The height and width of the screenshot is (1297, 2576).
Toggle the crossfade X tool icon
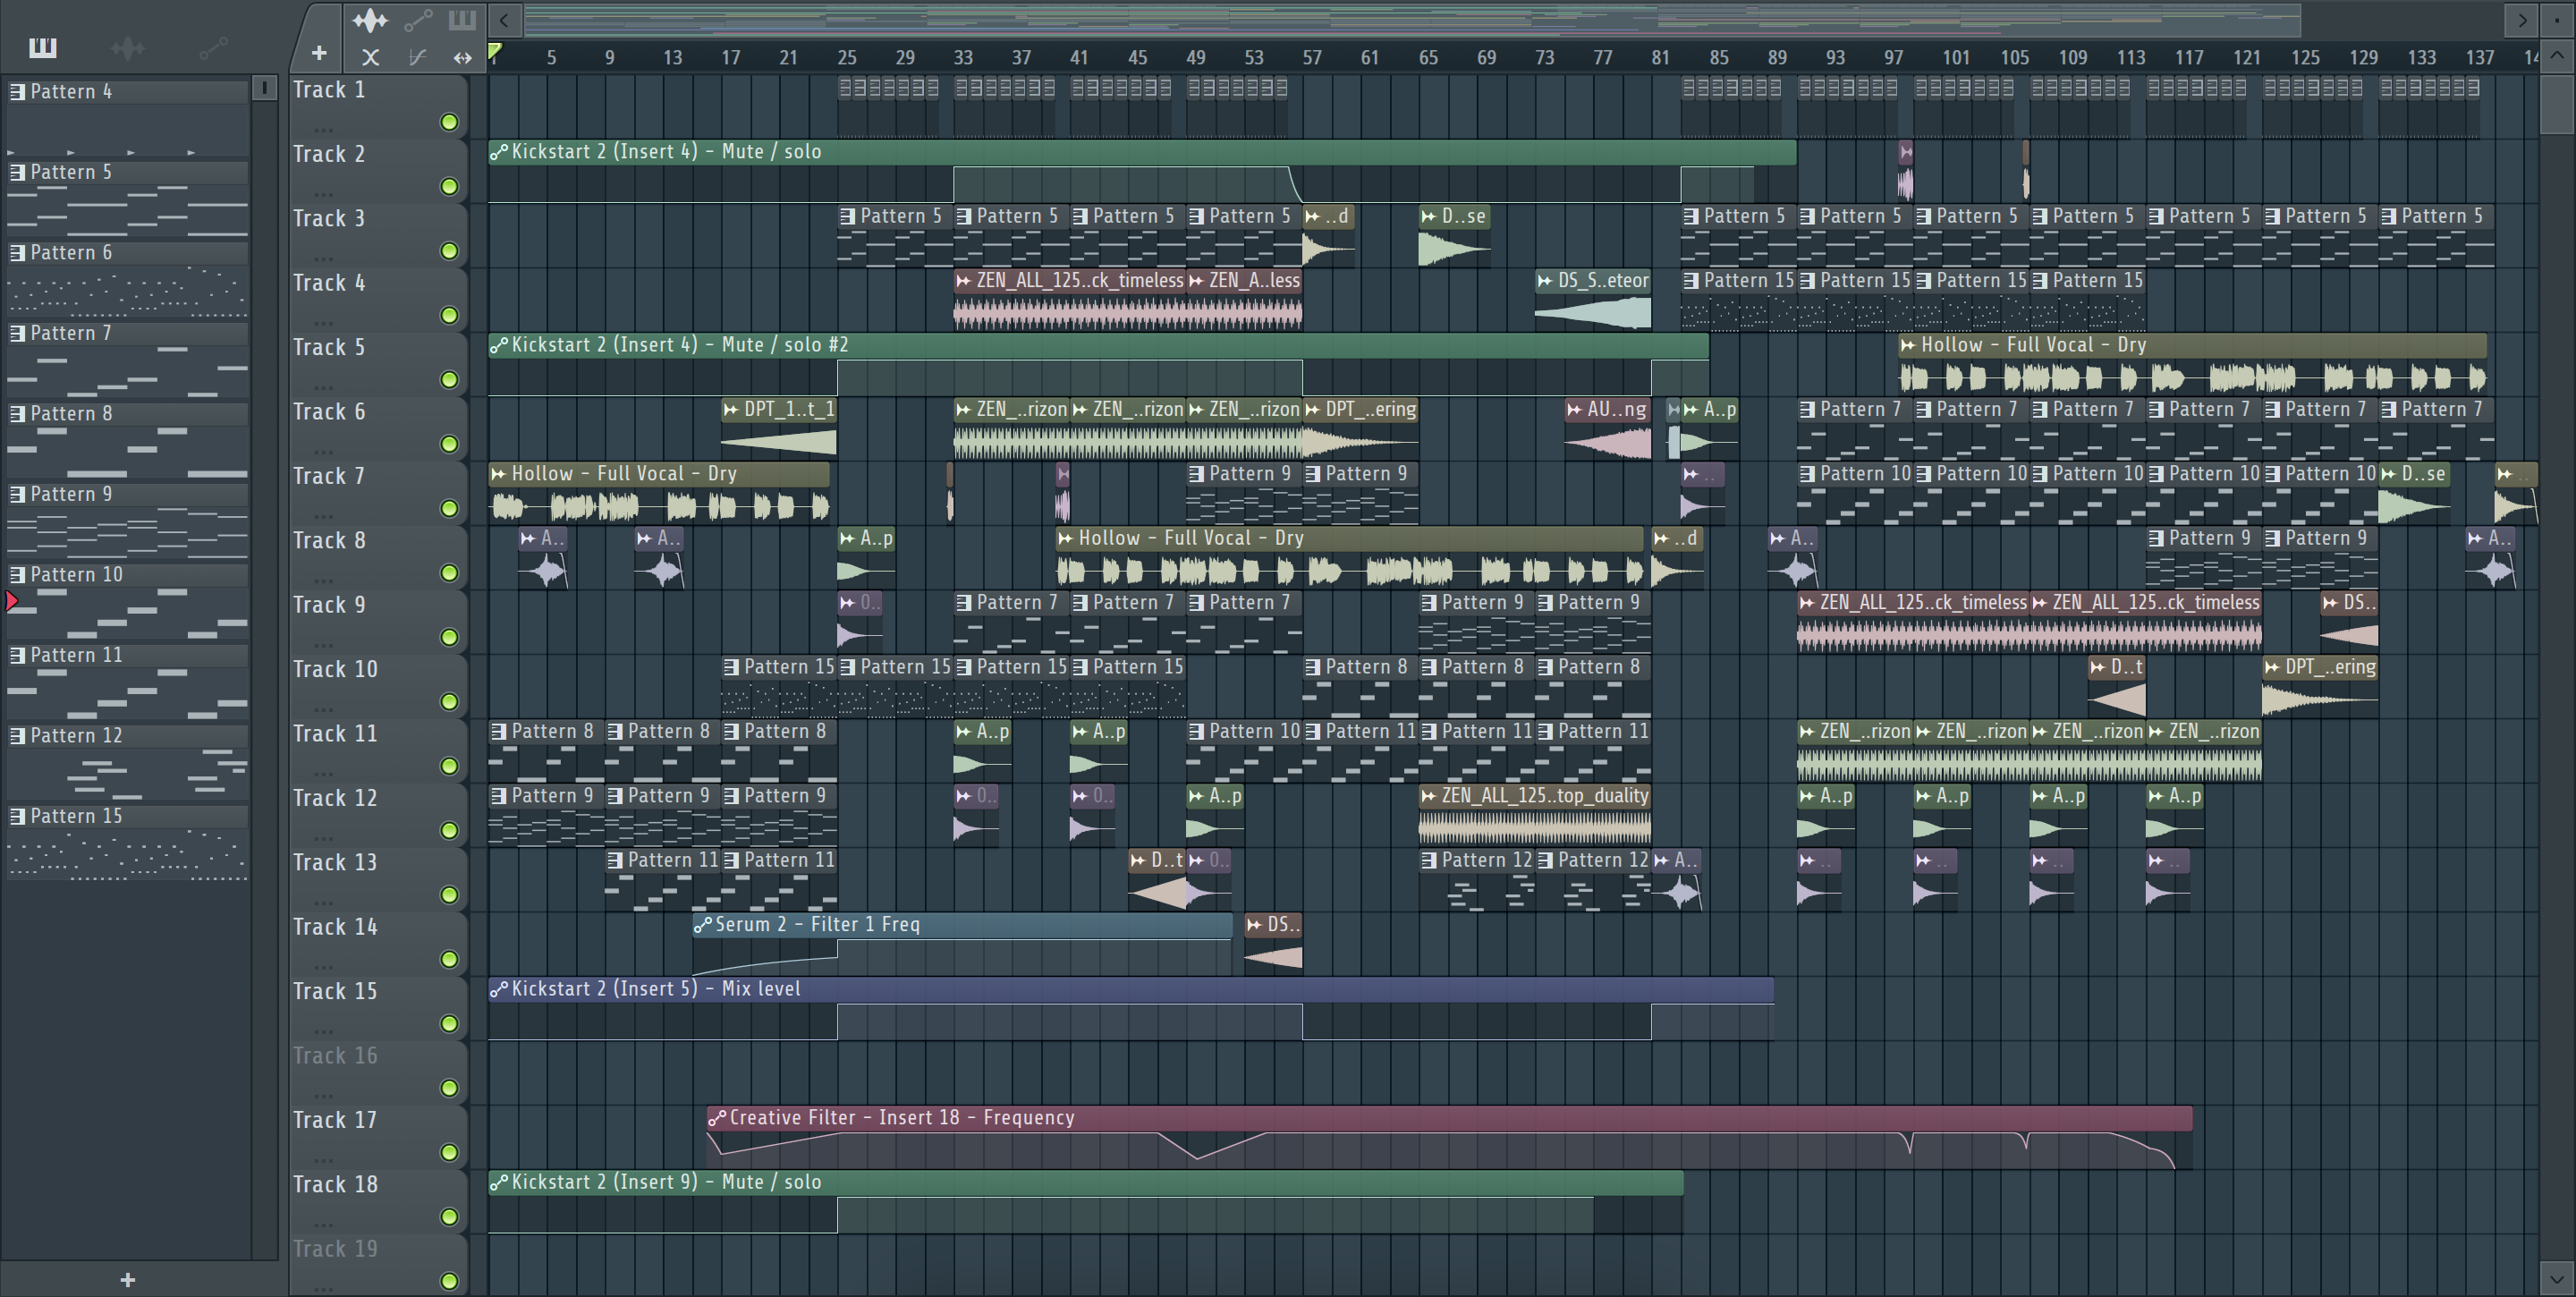tap(371, 57)
